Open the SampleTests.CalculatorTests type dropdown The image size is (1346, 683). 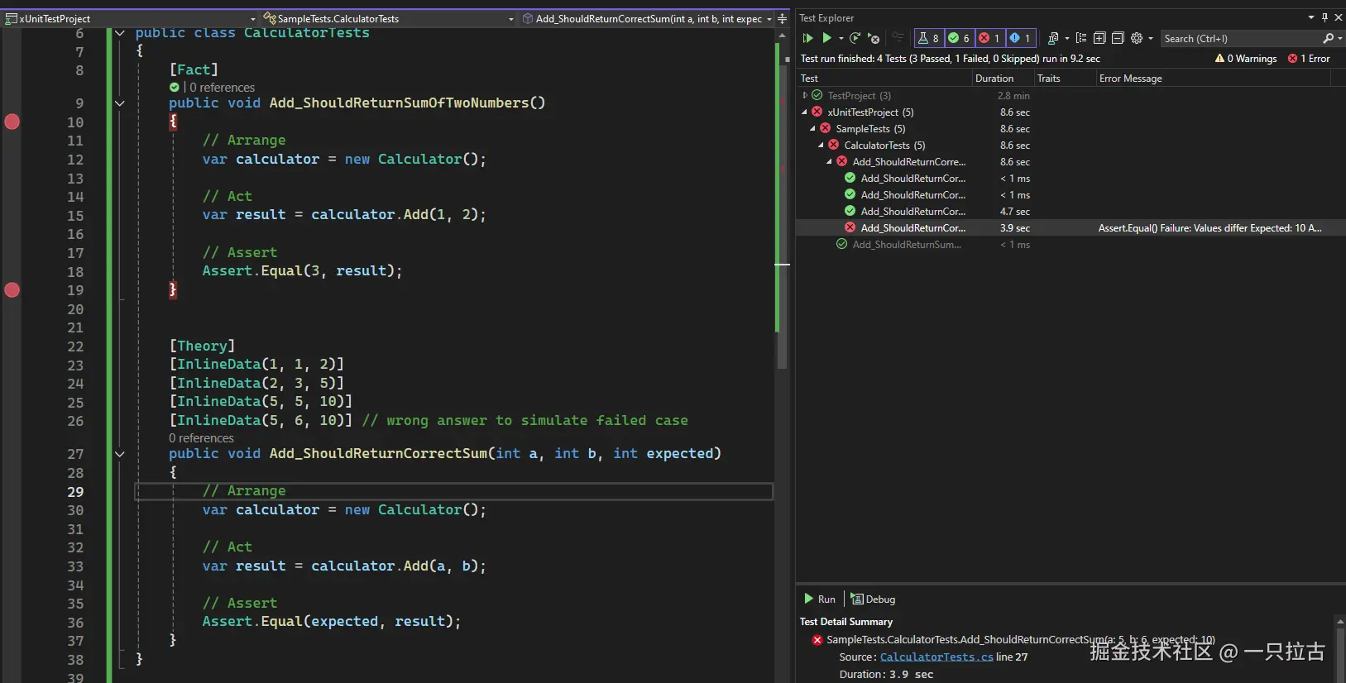[510, 18]
